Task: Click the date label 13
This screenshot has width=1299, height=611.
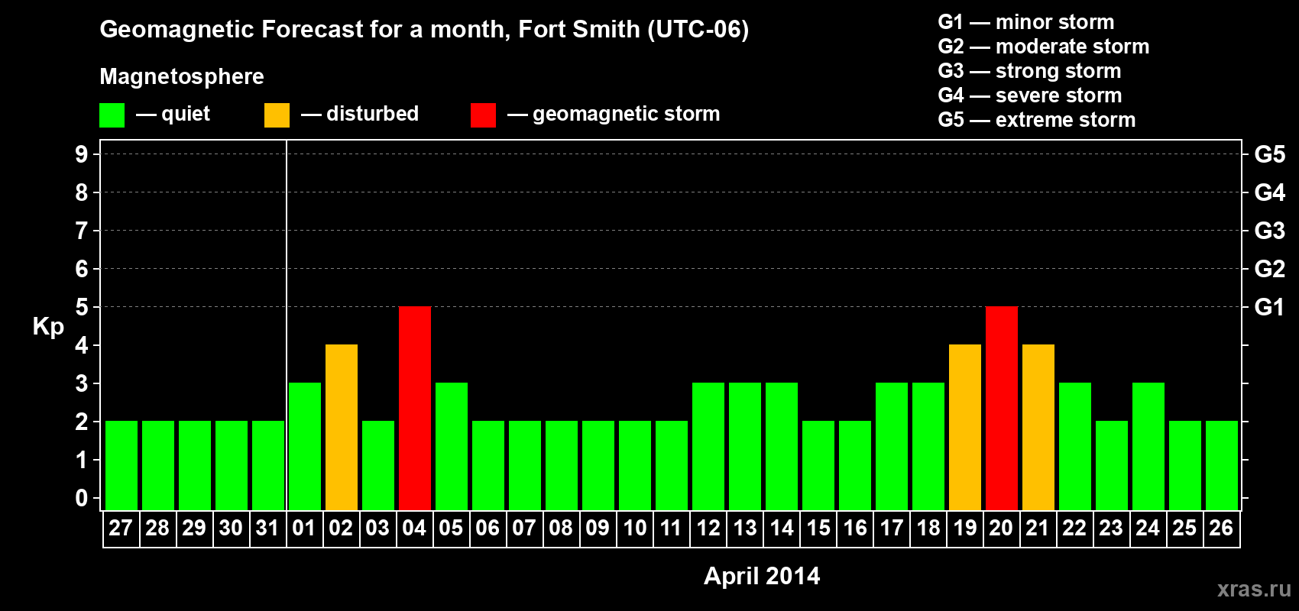Action: pyautogui.click(x=744, y=528)
